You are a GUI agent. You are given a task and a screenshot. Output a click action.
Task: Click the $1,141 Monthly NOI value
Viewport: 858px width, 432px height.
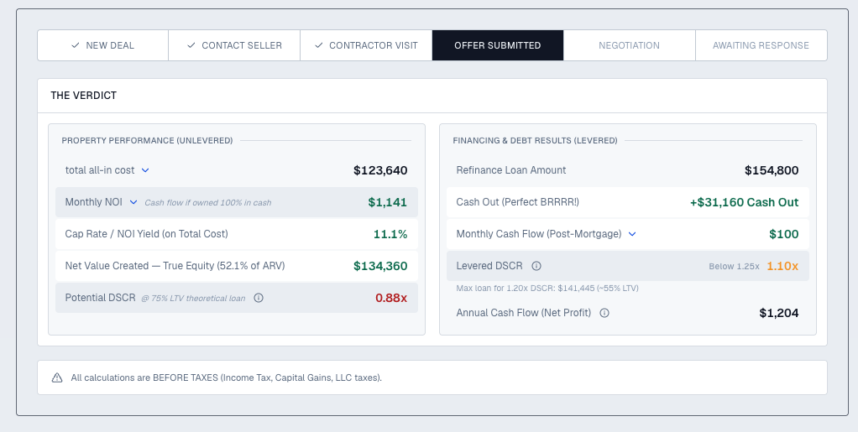point(387,202)
